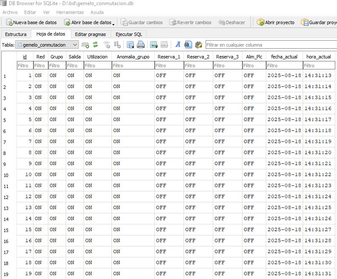Viewport: 337px width, 279px height.
Task: Click Filtro field under id column
Action: point(25,66)
